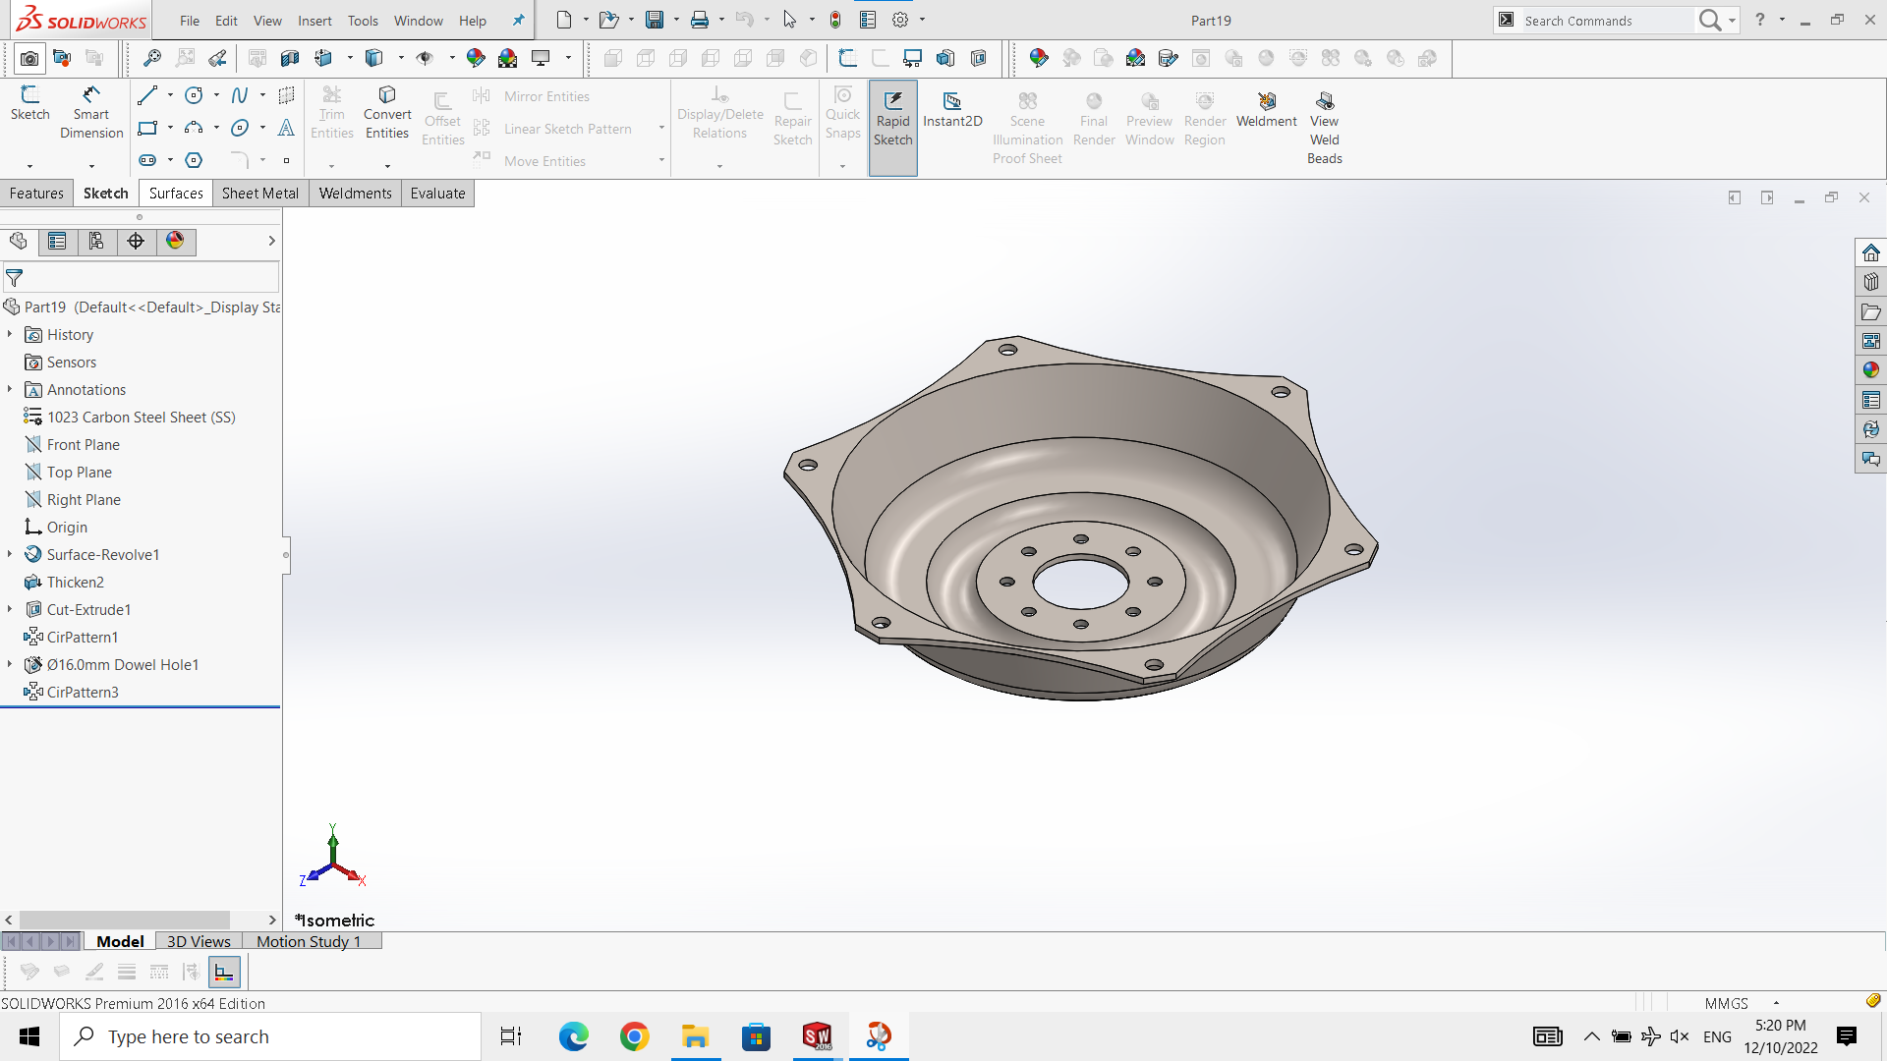The image size is (1887, 1061).
Task: Open the DimXpertManager tab
Action: click(136, 242)
